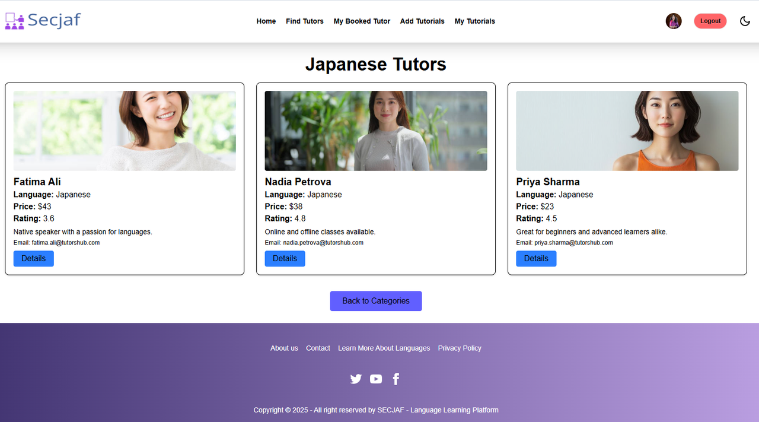Open the Facebook footer icon

point(396,379)
